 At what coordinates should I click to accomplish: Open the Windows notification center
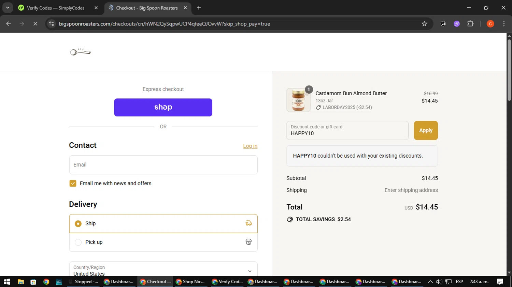click(x=500, y=282)
